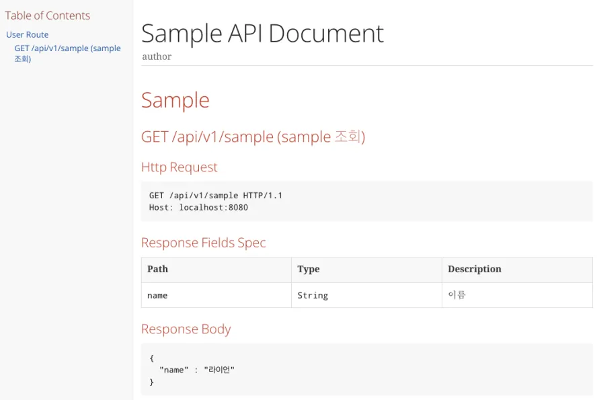Click the Sample API Document heading
Viewport: 597px width, 400px height.
coord(262,34)
